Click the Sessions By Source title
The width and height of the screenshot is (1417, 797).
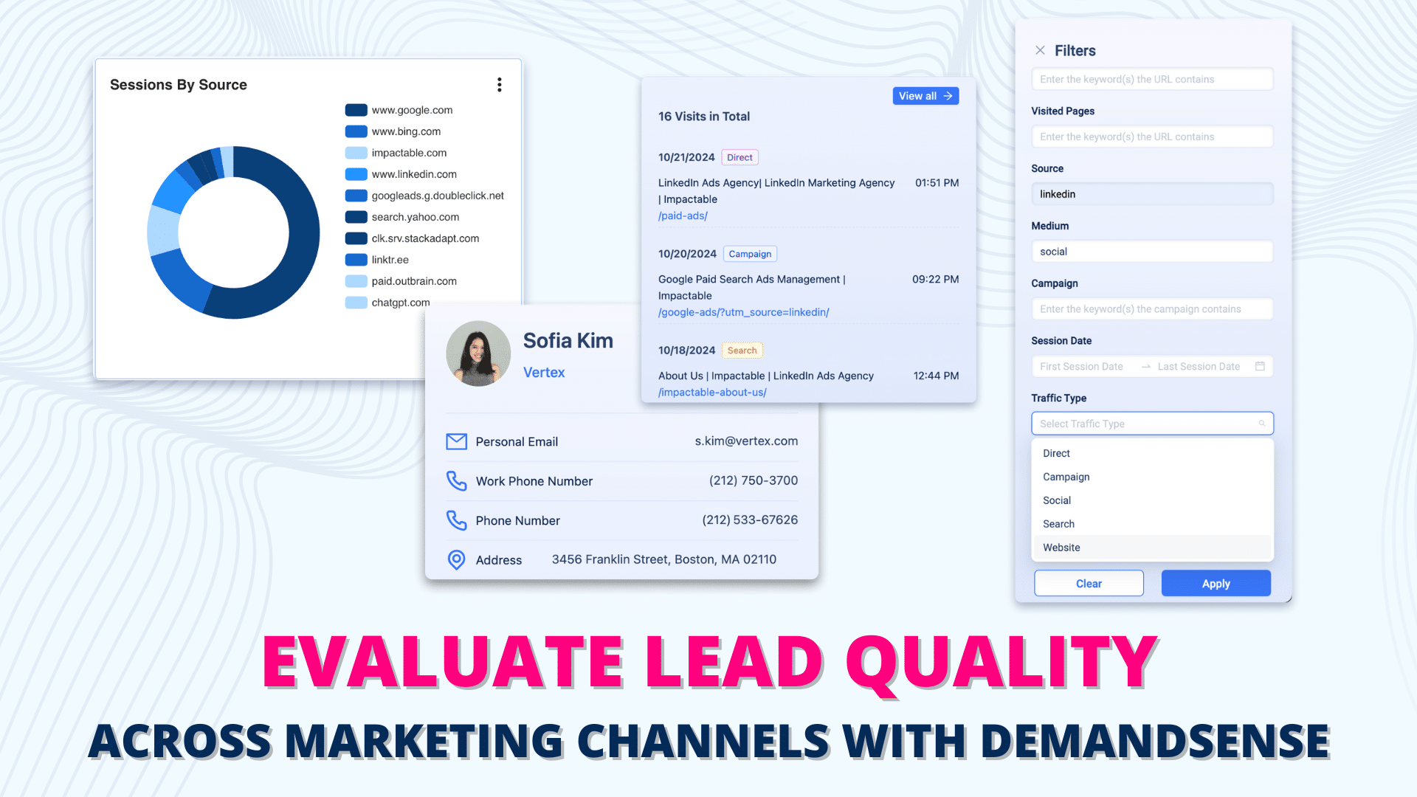pyautogui.click(x=179, y=85)
